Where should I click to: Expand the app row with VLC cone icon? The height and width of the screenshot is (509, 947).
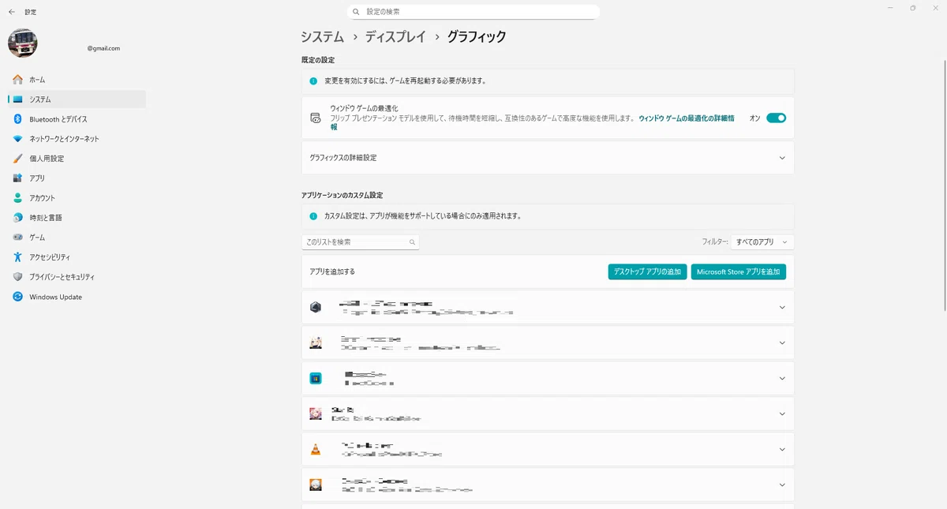548,449
